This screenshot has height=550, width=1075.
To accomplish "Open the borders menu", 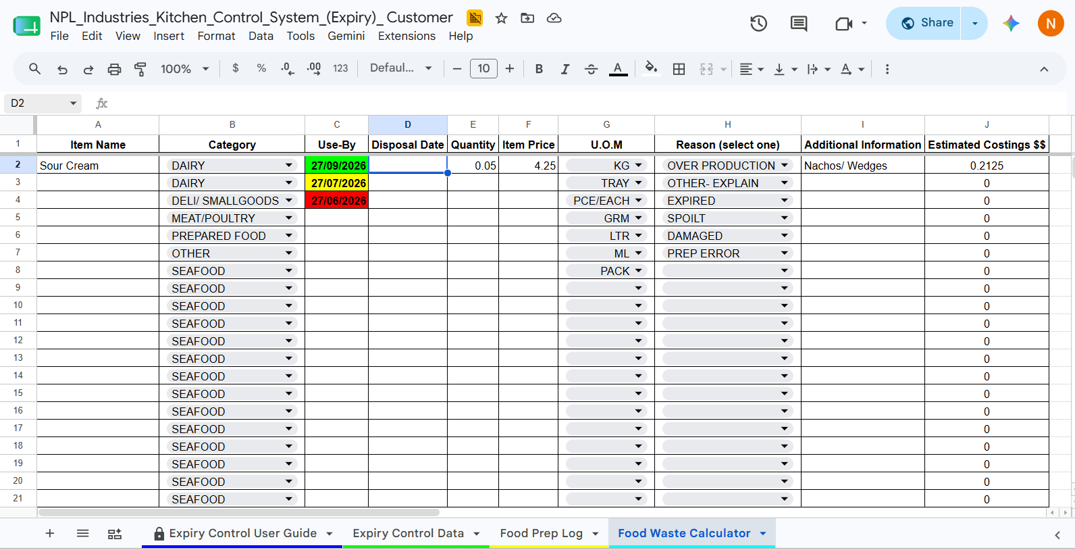I will pyautogui.click(x=679, y=69).
